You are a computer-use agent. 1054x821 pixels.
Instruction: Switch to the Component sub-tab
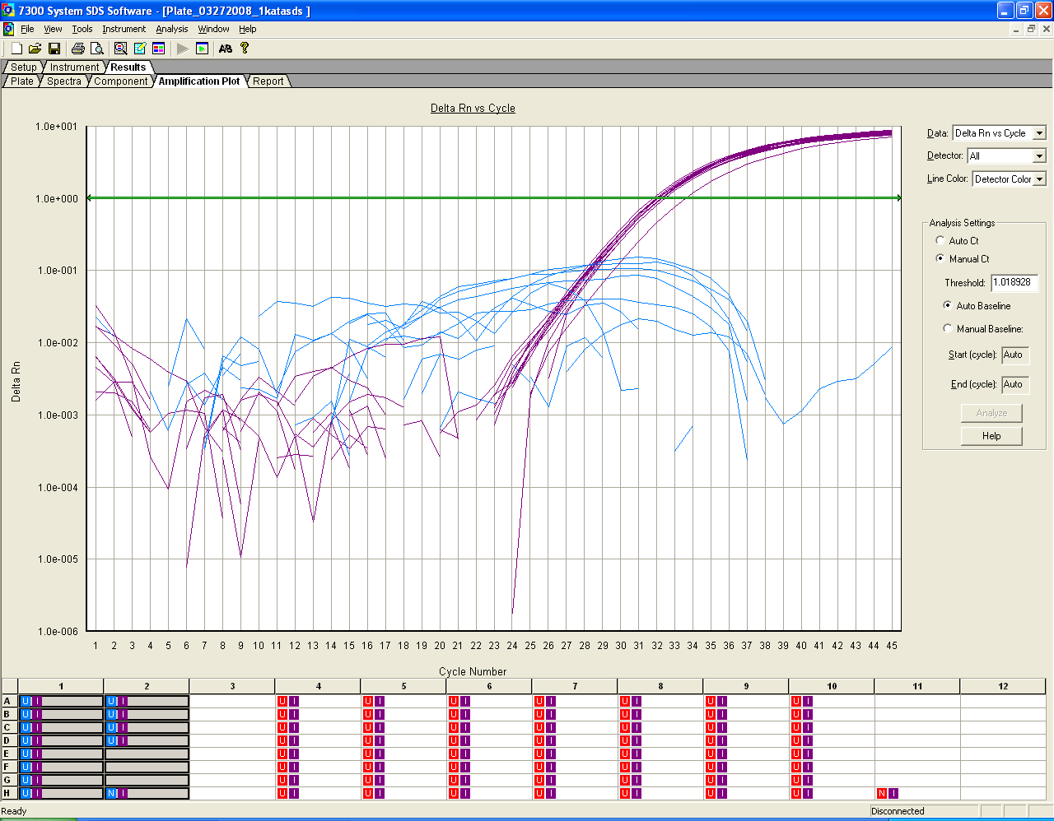120,81
